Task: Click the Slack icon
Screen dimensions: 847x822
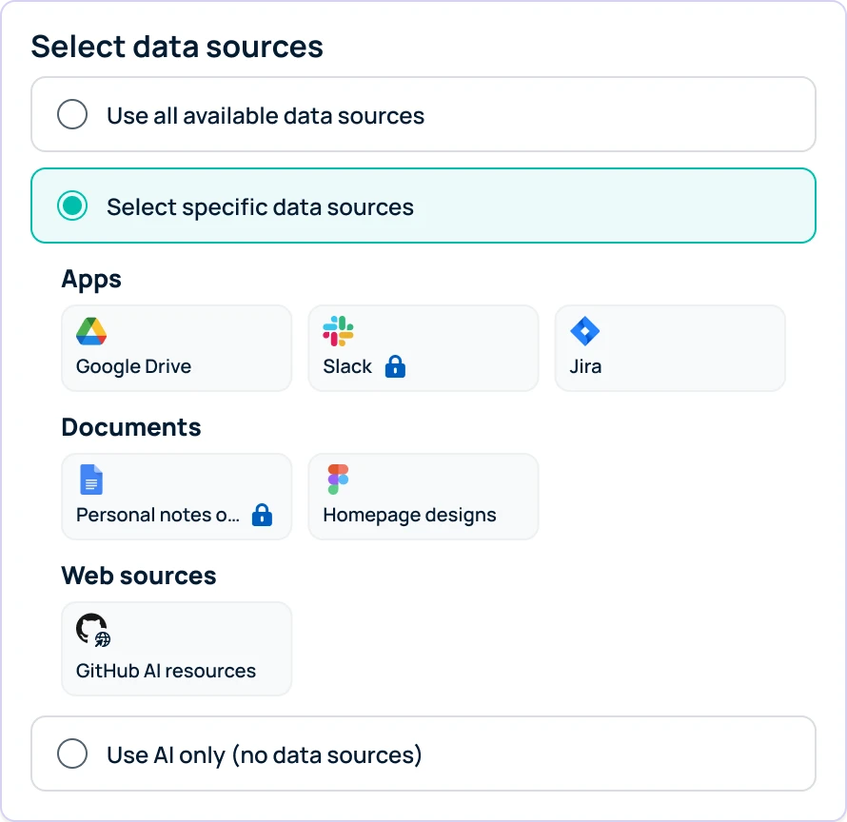Action: point(338,331)
